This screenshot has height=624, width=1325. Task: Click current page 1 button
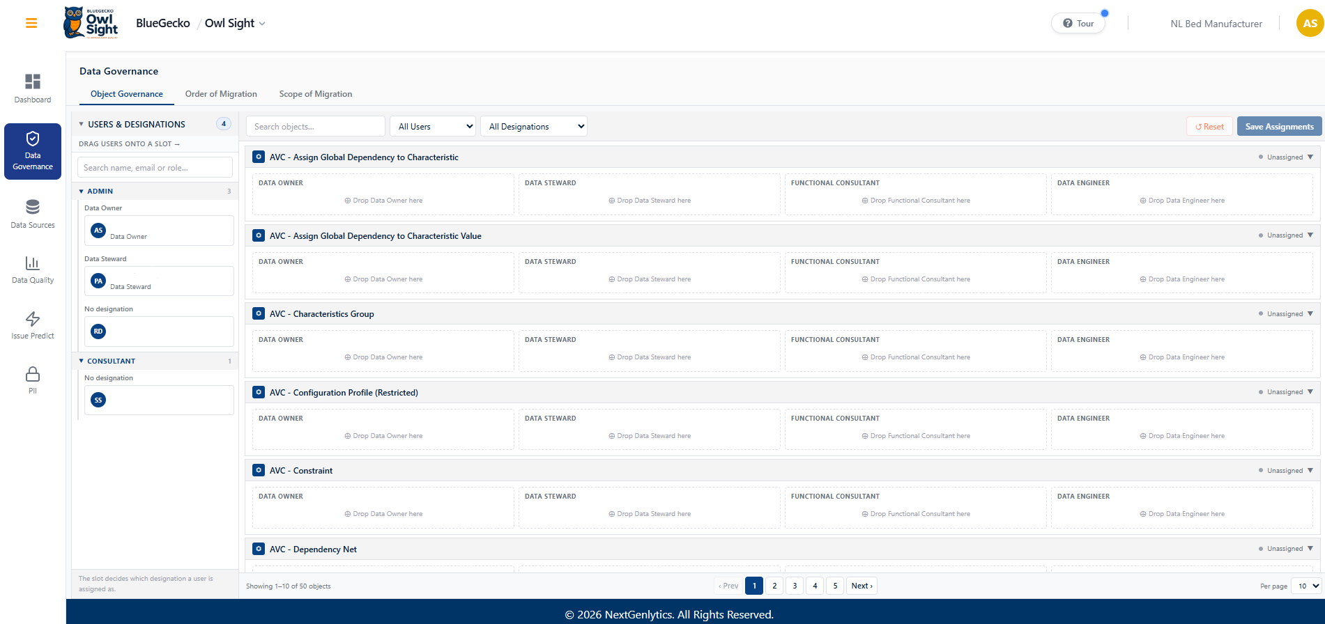point(754,586)
